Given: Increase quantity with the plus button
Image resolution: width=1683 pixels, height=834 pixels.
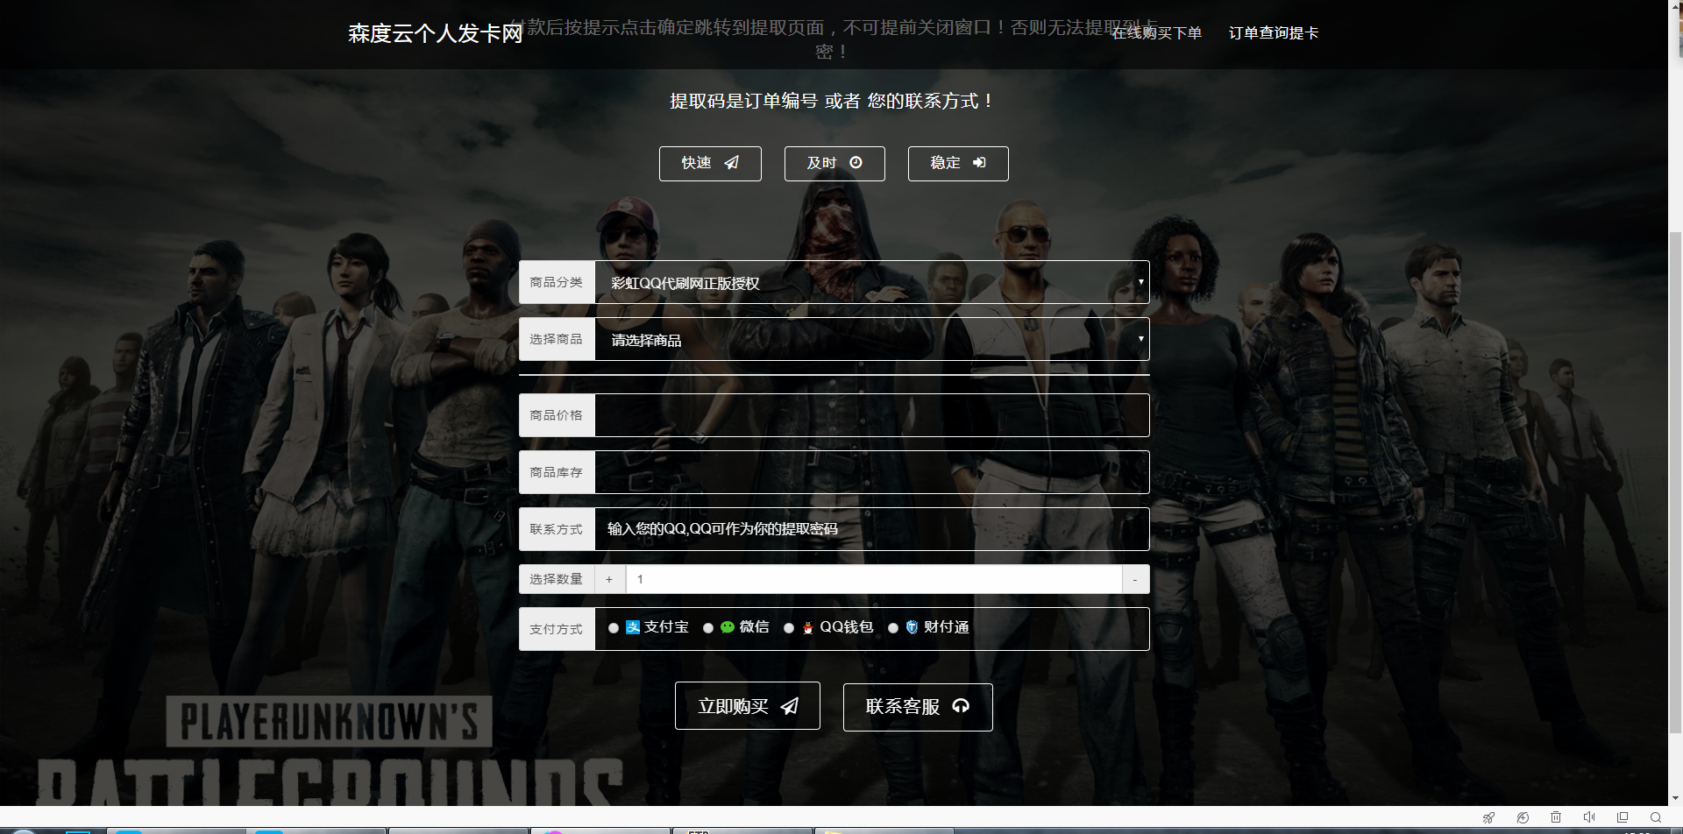Looking at the screenshot, I should coord(609,579).
